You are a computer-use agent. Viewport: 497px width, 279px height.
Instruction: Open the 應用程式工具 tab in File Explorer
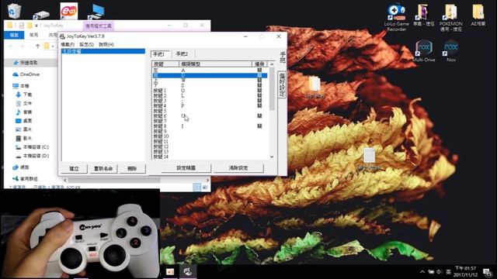tap(99, 26)
